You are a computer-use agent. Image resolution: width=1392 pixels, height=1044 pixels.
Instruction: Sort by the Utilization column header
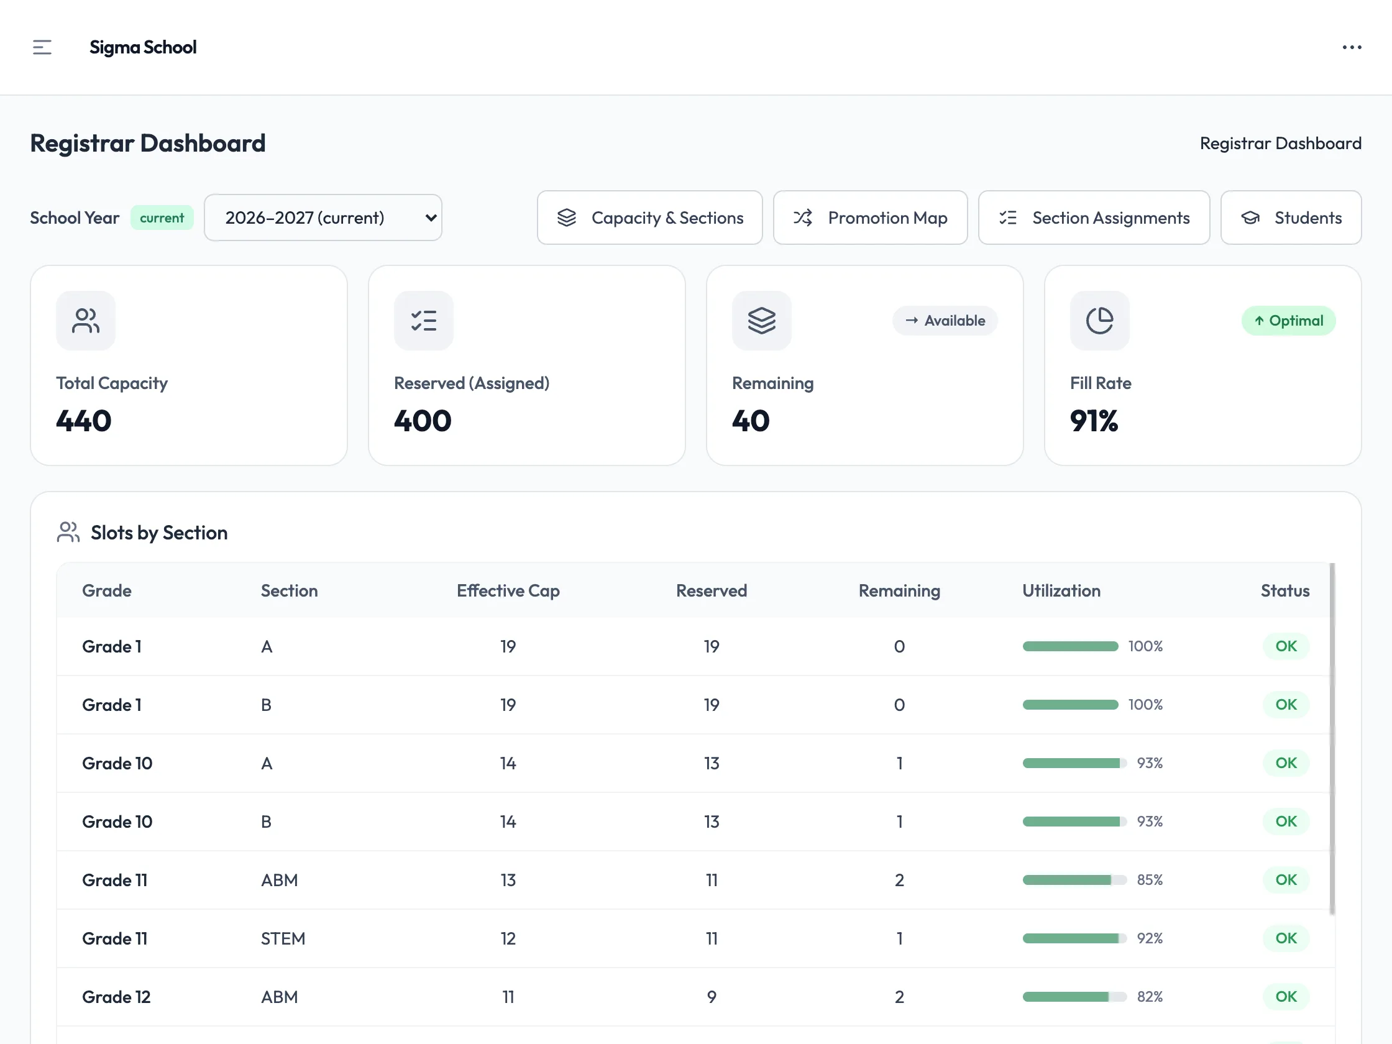click(x=1061, y=591)
